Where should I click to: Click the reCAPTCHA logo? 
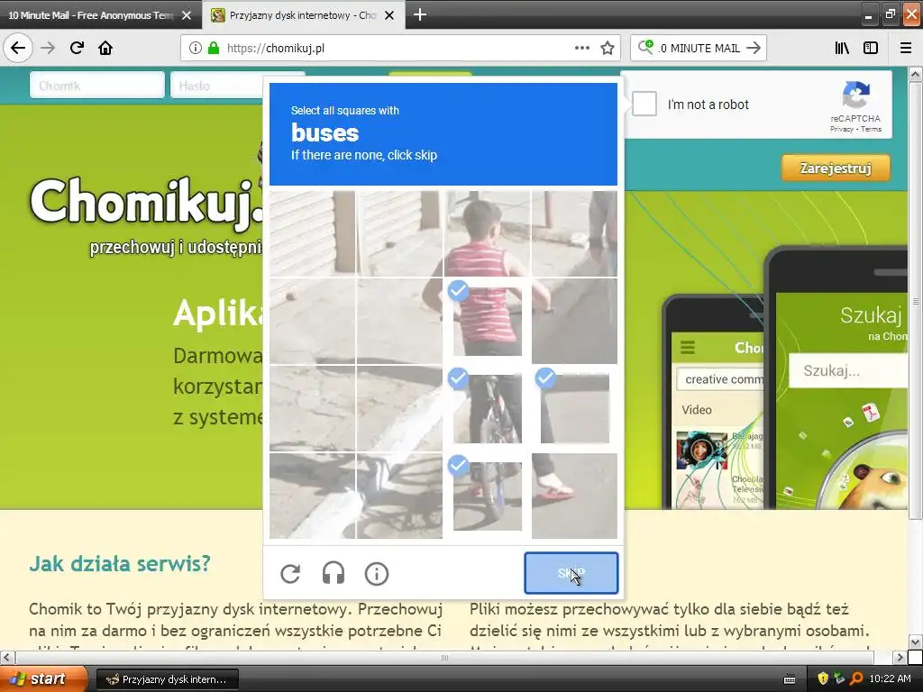856,95
